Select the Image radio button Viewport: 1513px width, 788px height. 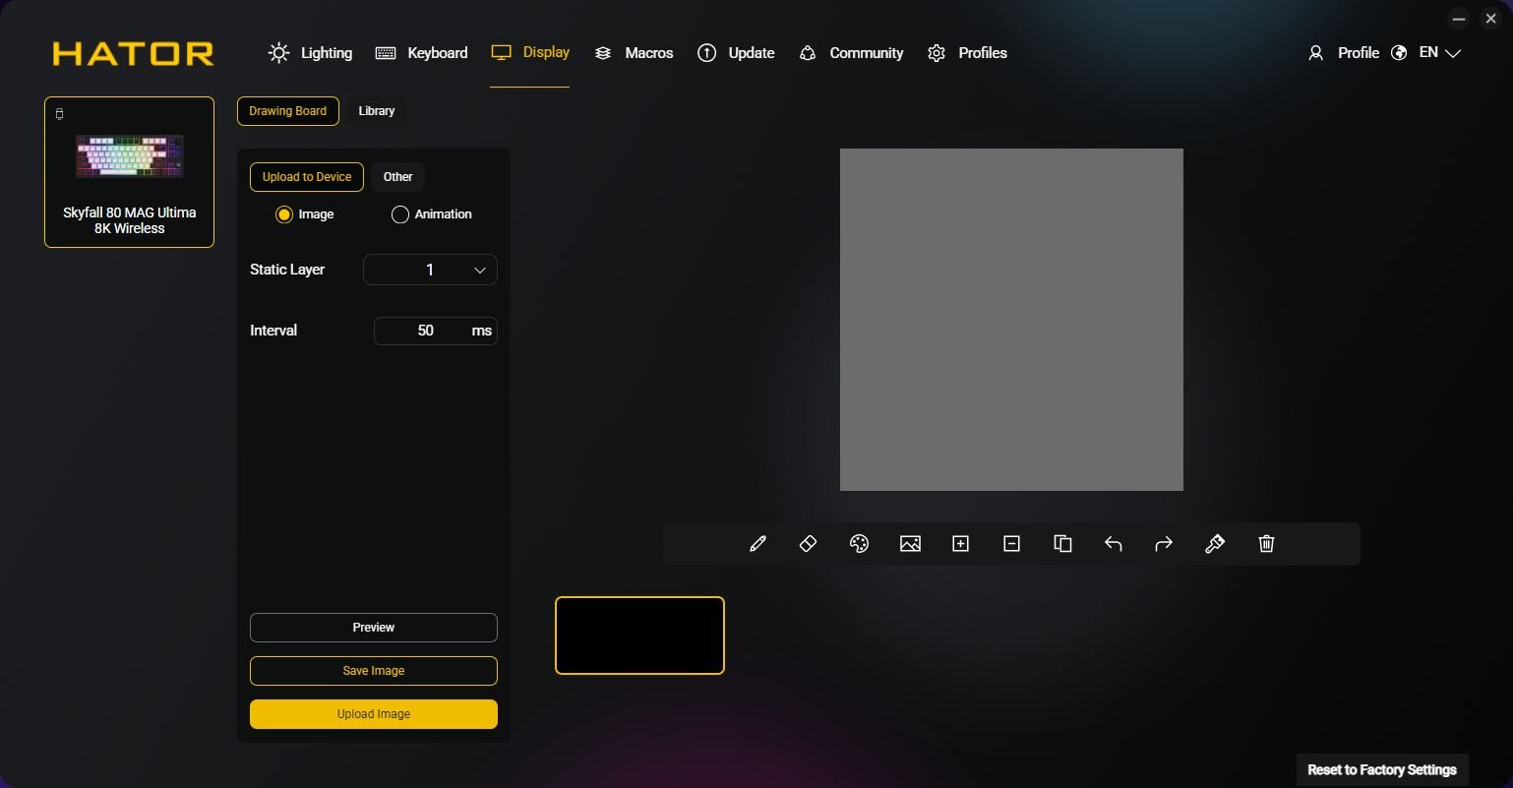point(284,214)
